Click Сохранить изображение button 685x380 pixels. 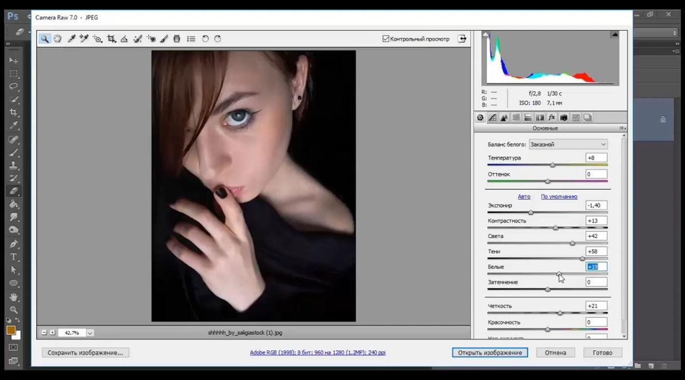[x=86, y=353]
